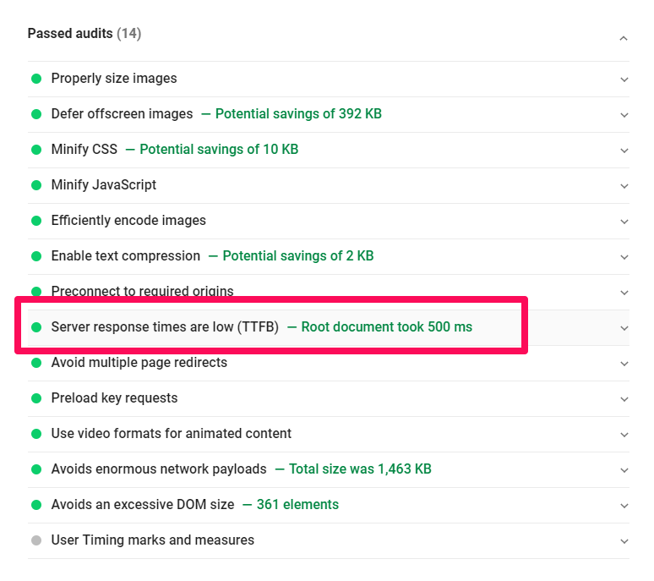Click green status dot beside Minify CSS

(36, 150)
